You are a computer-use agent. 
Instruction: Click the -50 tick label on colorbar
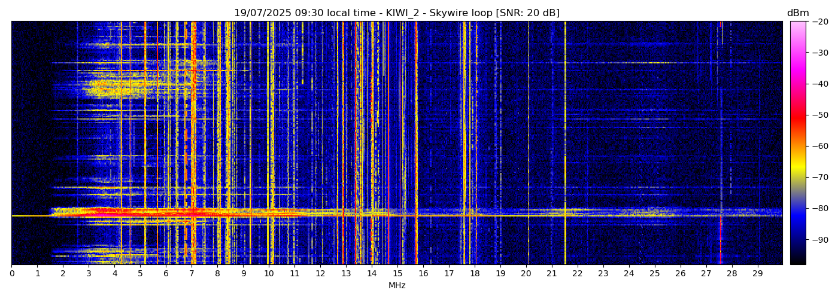819,115
